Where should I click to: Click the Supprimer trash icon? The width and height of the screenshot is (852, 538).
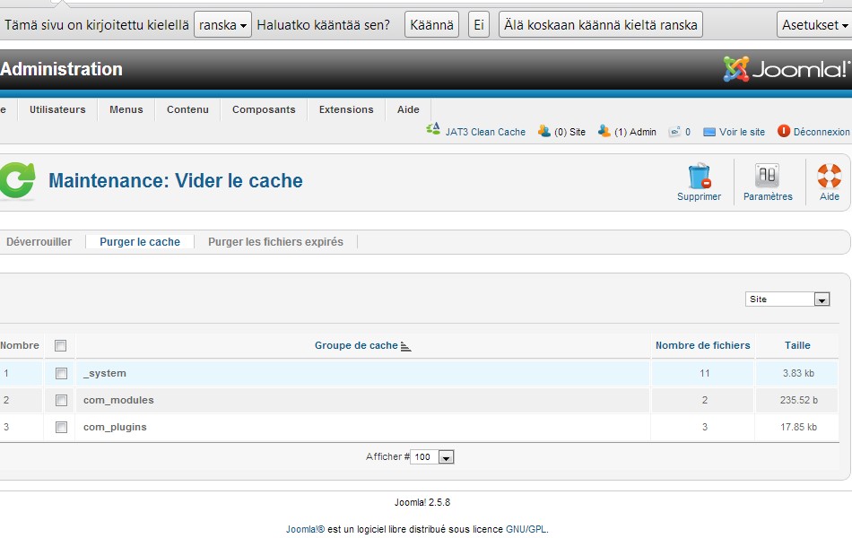point(699,176)
